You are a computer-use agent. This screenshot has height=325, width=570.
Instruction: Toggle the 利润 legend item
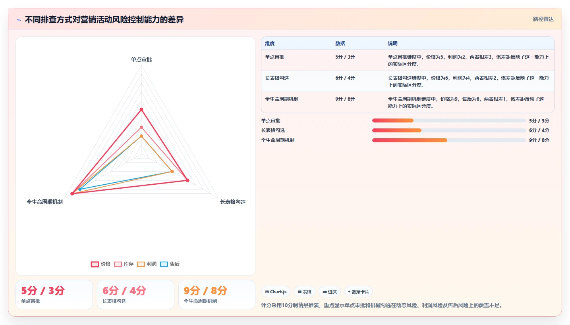(147, 264)
